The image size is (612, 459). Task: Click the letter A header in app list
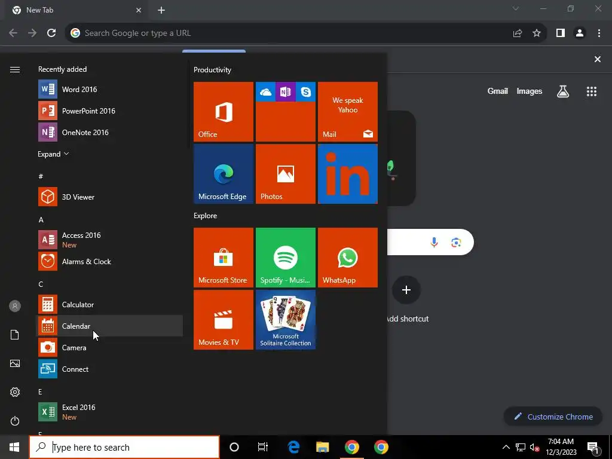click(41, 220)
